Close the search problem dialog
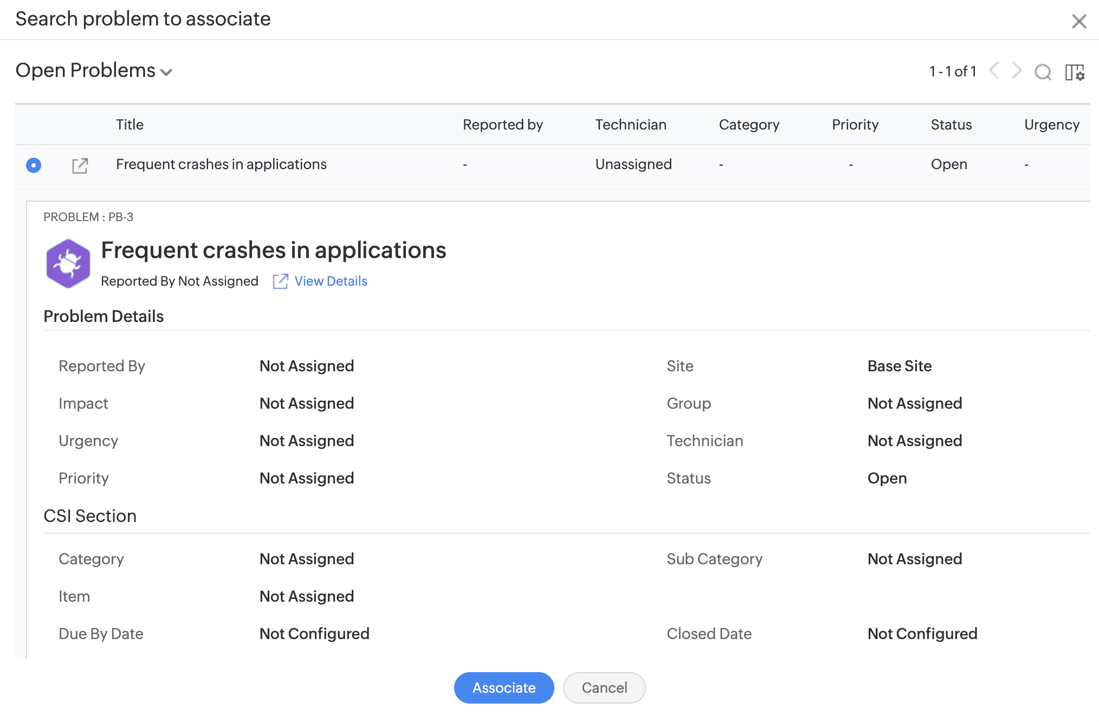 coord(1079,21)
